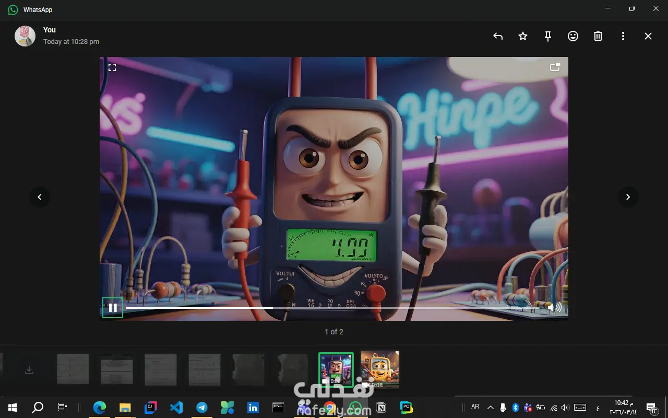This screenshot has width=668, height=418.
Task: Pin the message with pin icon
Action: [548, 36]
